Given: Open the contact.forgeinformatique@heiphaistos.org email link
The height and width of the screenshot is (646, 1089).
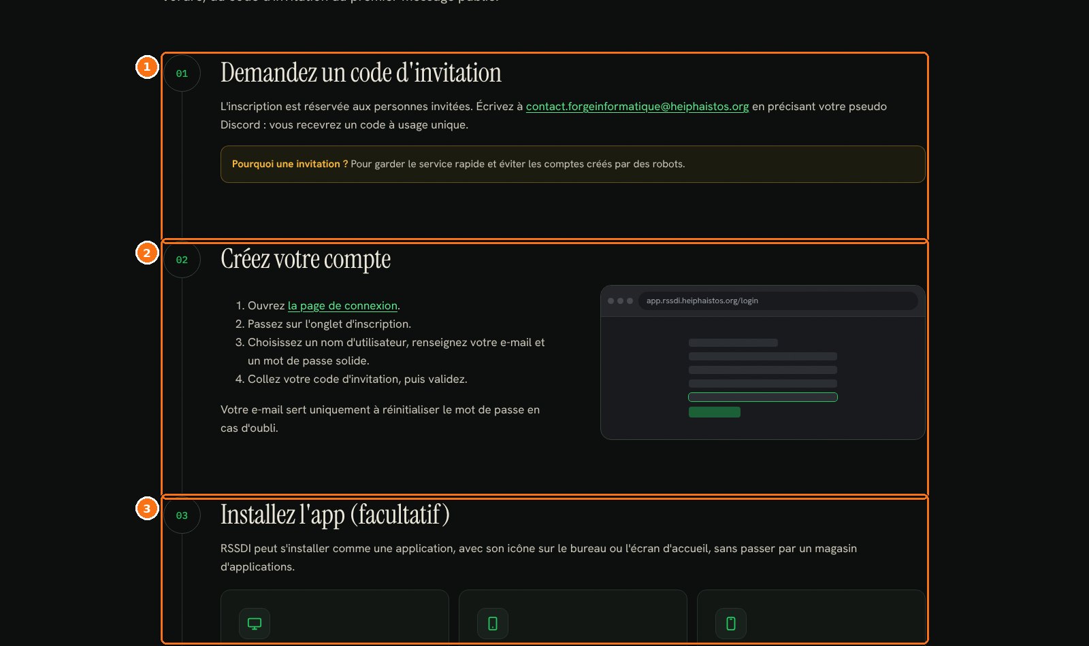Looking at the screenshot, I should click(637, 106).
